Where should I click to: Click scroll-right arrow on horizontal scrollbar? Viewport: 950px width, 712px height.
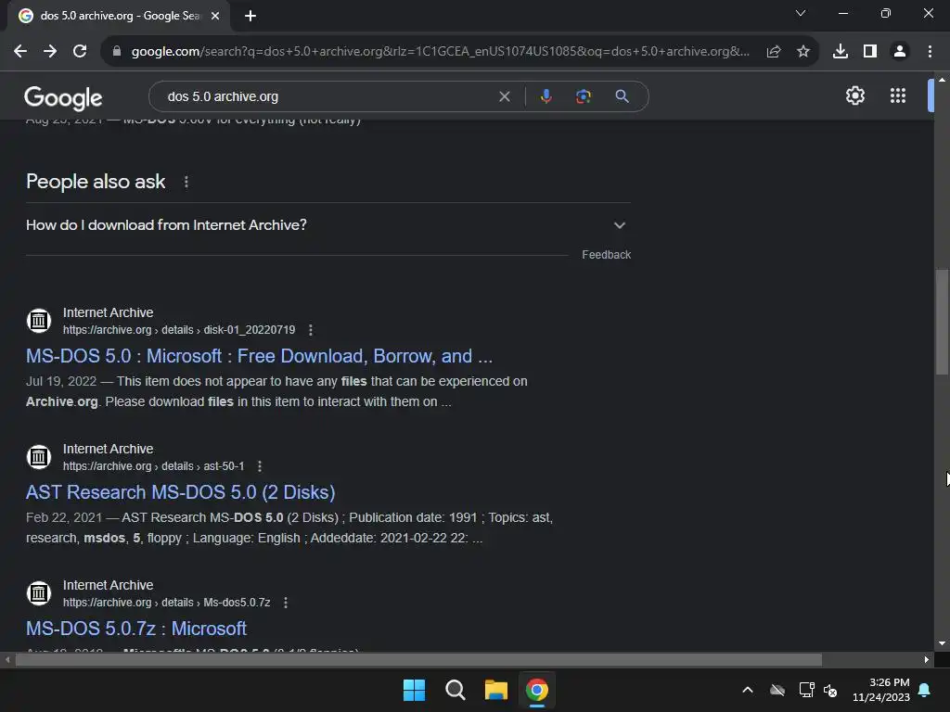[926, 660]
